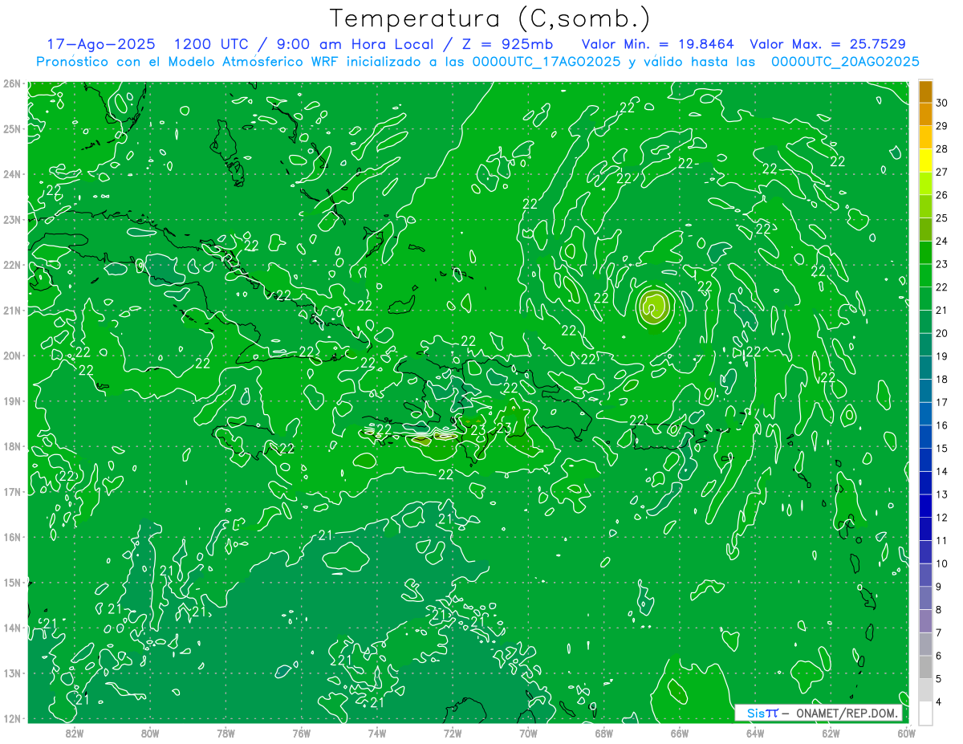Click the "80W" longitude axis label
This screenshot has height=744, width=963.
click(149, 733)
